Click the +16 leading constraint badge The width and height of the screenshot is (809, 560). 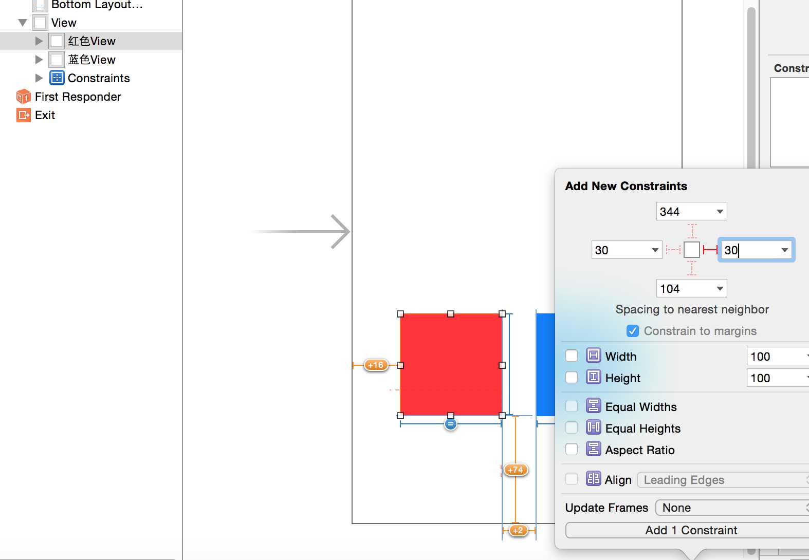coord(376,365)
